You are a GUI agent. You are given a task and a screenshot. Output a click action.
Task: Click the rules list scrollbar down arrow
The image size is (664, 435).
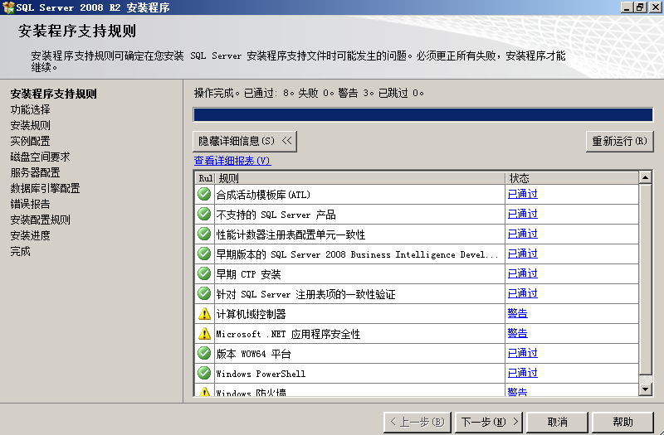(x=645, y=389)
